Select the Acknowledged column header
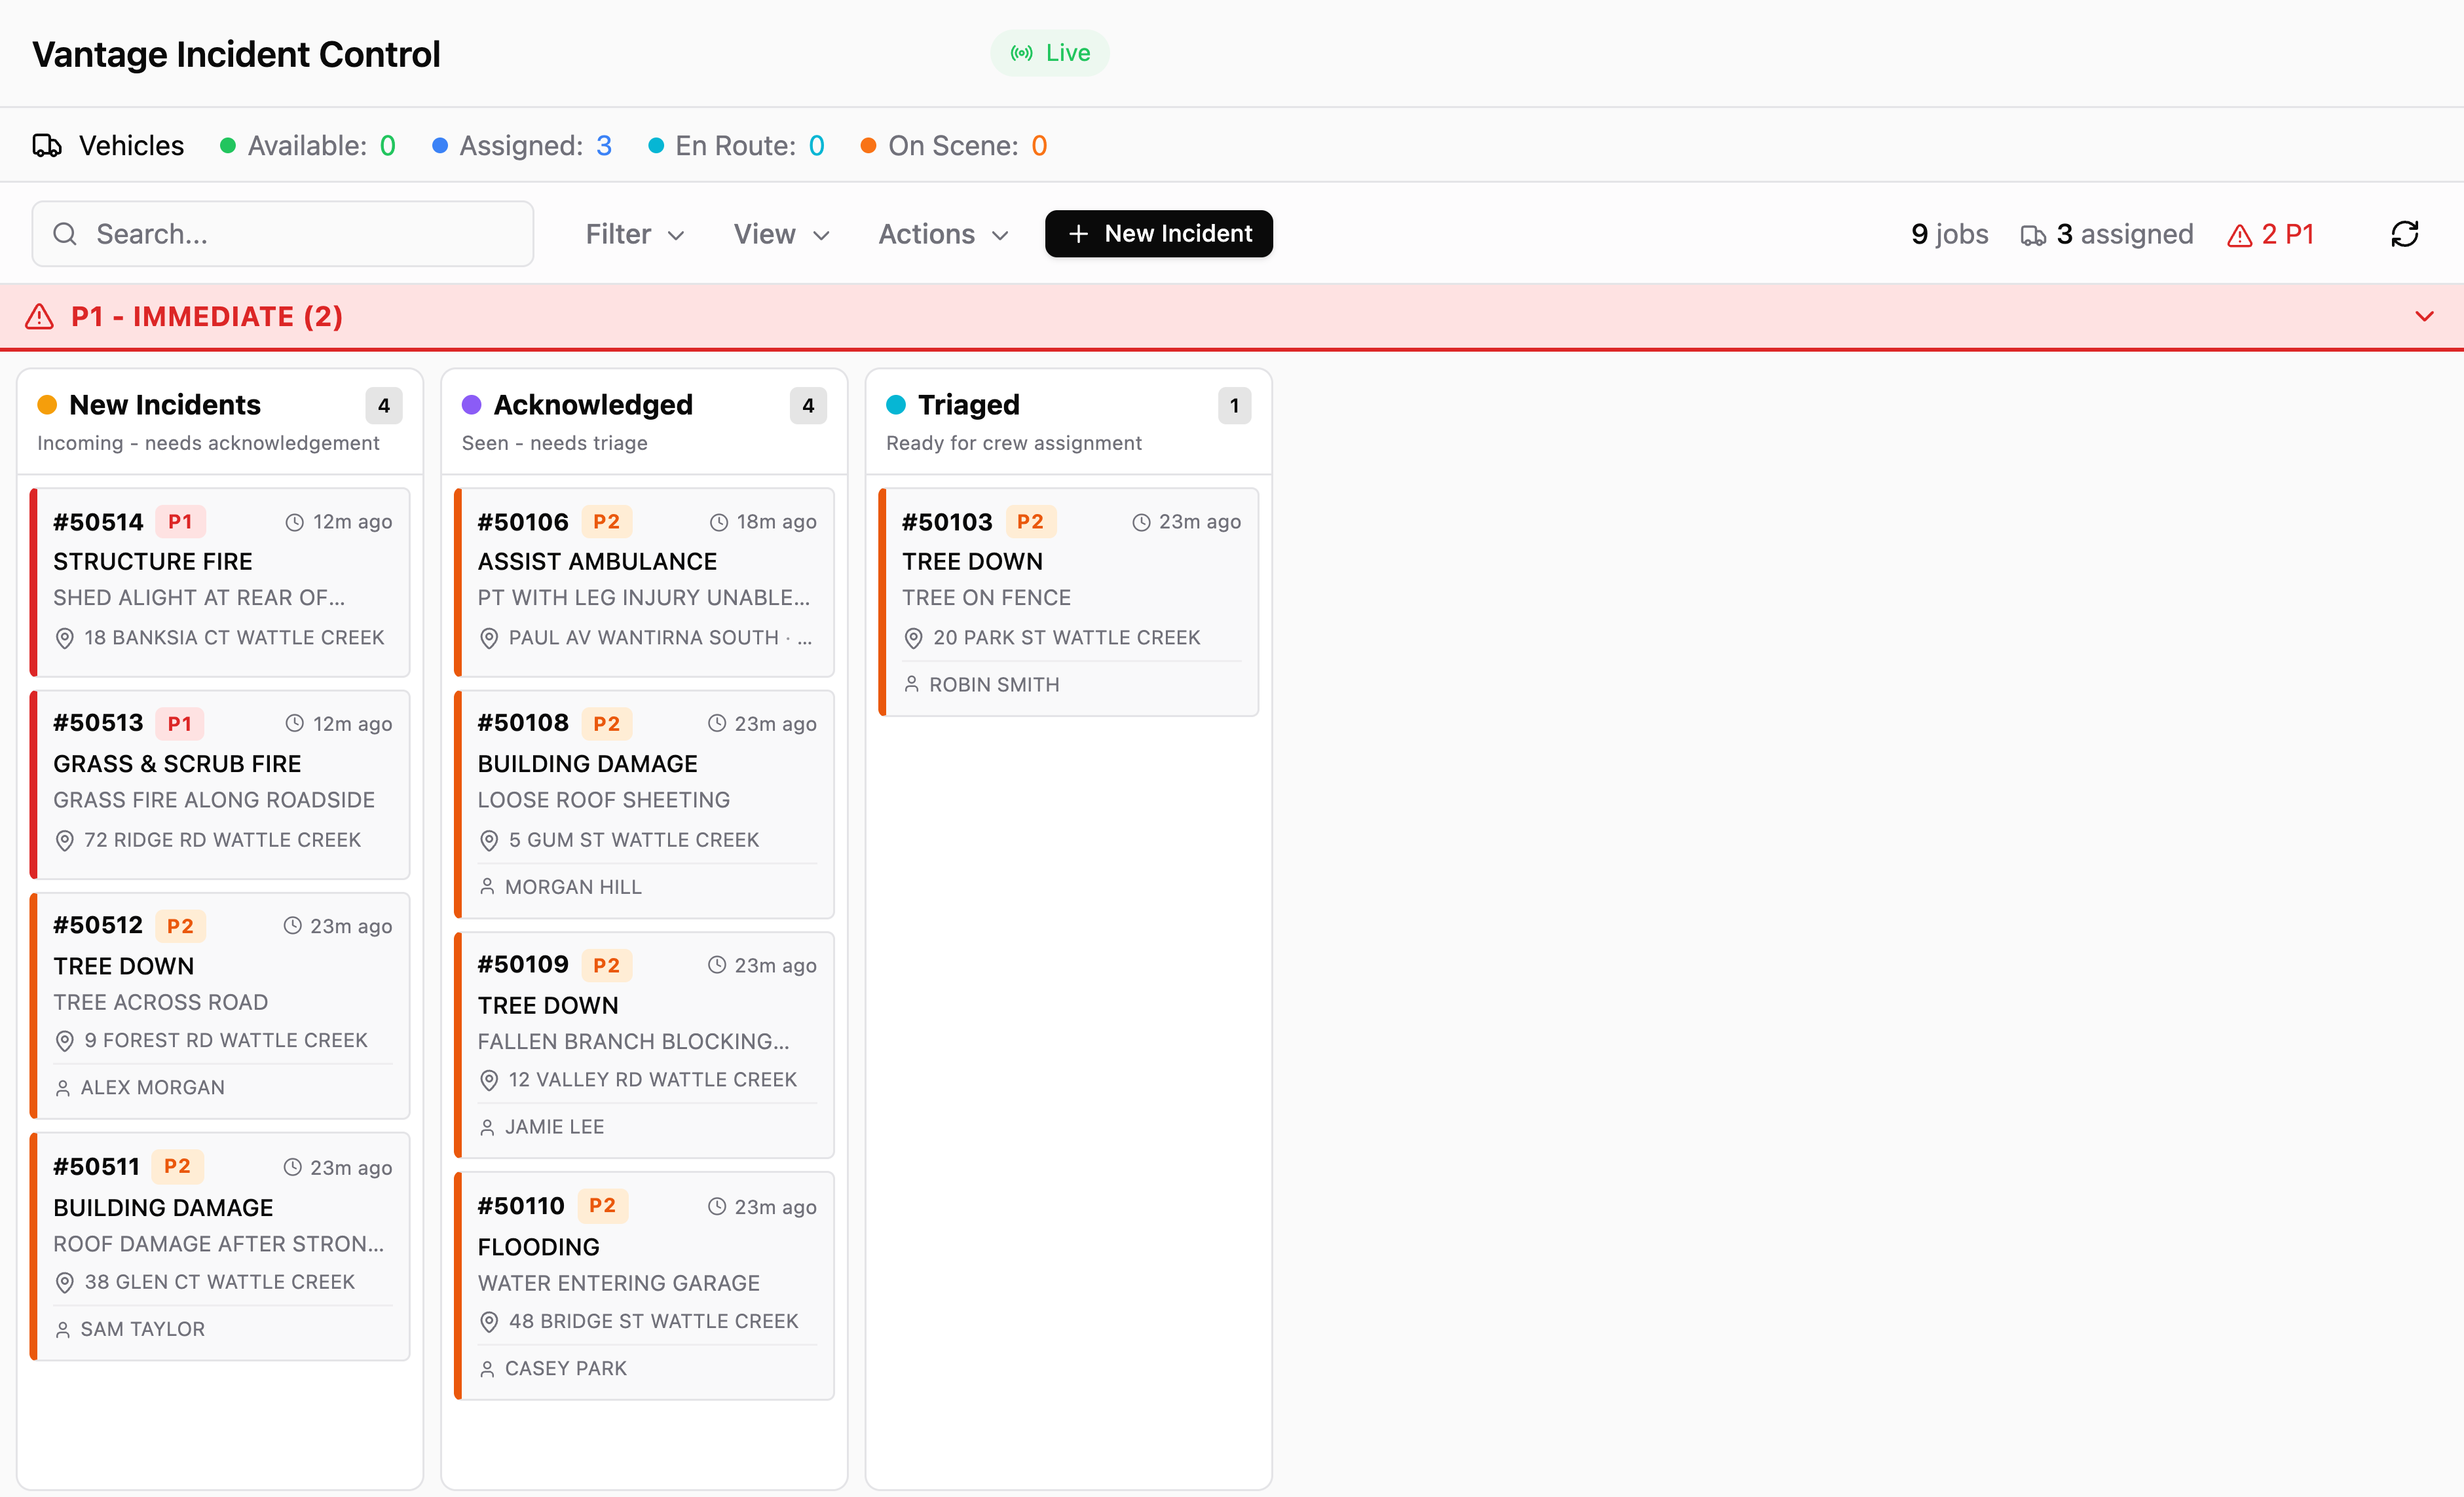Screen dimensions: 2464x1497 pos(644,422)
